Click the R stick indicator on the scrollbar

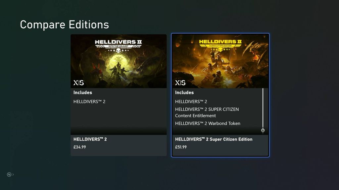point(263,131)
